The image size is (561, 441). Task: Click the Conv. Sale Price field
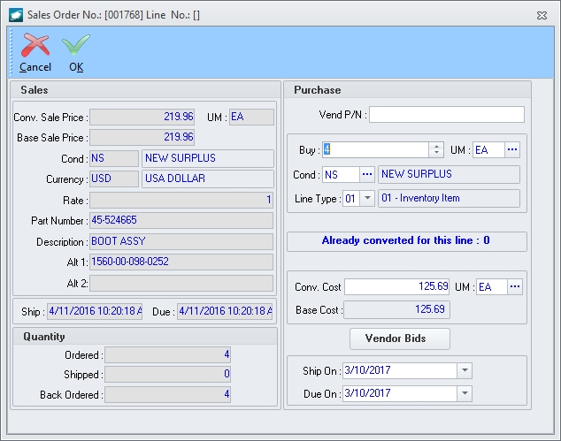pyautogui.click(x=142, y=117)
